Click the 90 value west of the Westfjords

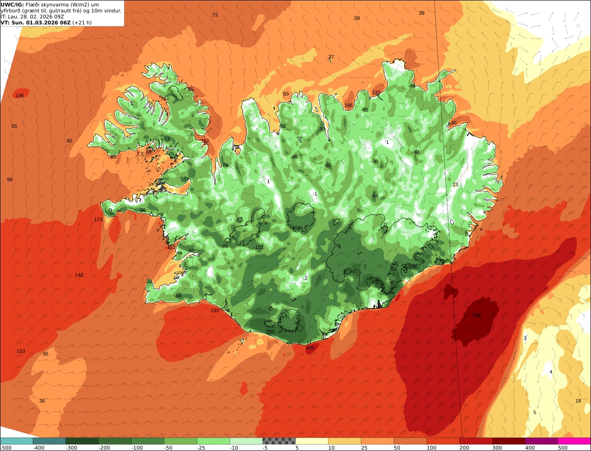click(69, 141)
